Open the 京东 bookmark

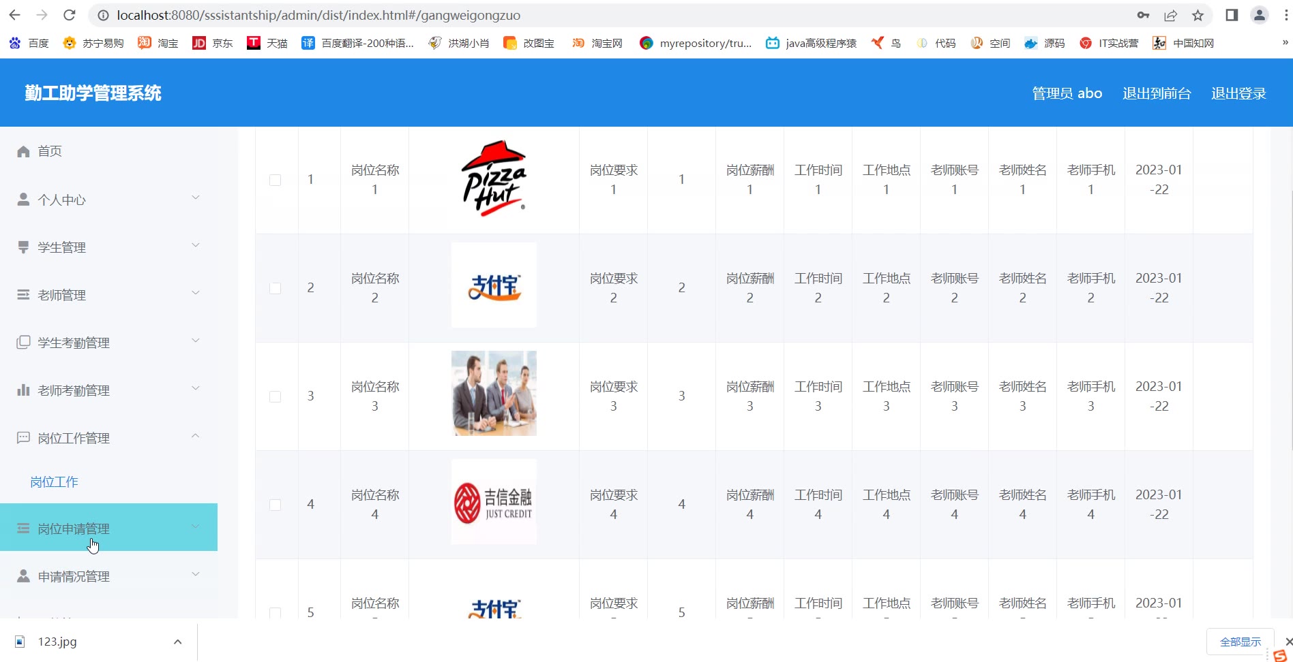[212, 43]
